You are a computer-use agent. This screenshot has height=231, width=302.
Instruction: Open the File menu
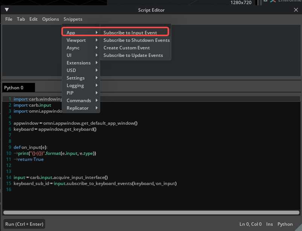coord(9,19)
